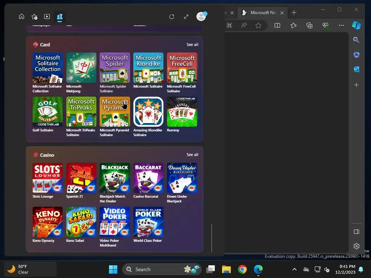This screenshot has height=278, width=371.
Task: Click the Card category heading
Action: pos(45,45)
